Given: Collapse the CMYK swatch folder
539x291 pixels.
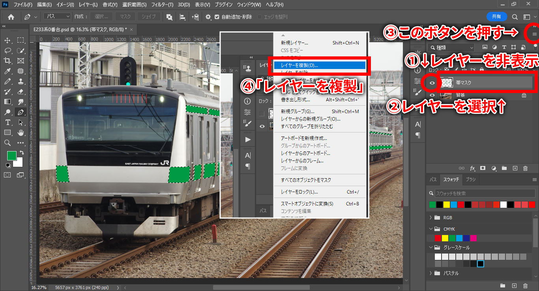Looking at the screenshot, I should [x=430, y=229].
